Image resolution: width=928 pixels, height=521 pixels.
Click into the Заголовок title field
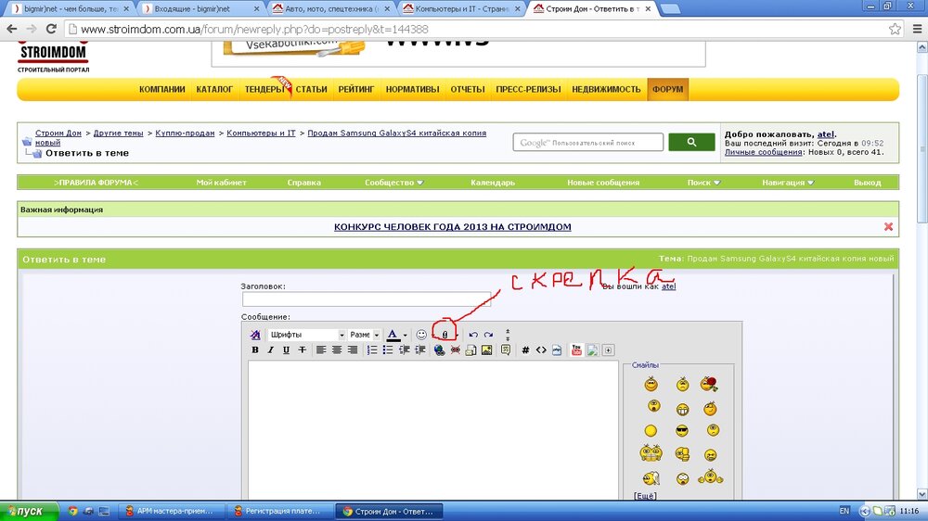[367, 299]
